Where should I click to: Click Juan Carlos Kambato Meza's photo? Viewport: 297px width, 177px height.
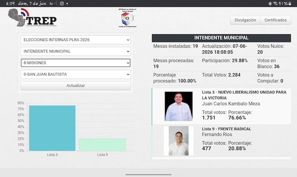(x=179, y=106)
